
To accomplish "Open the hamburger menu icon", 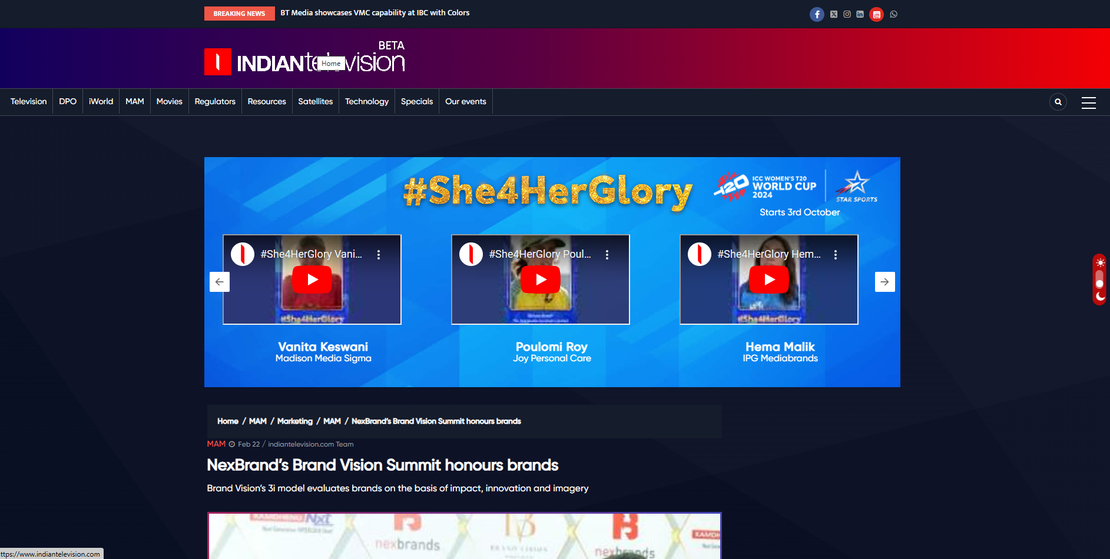I will (1089, 102).
